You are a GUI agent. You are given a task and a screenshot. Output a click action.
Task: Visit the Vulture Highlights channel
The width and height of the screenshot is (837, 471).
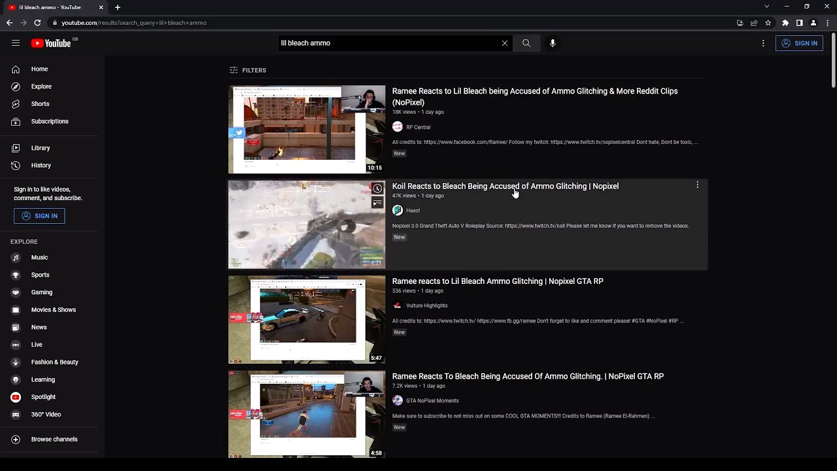coord(426,305)
